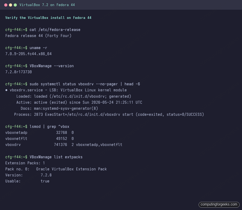Click module size '741376'
Screen dimensions: 242x210
[60, 145]
